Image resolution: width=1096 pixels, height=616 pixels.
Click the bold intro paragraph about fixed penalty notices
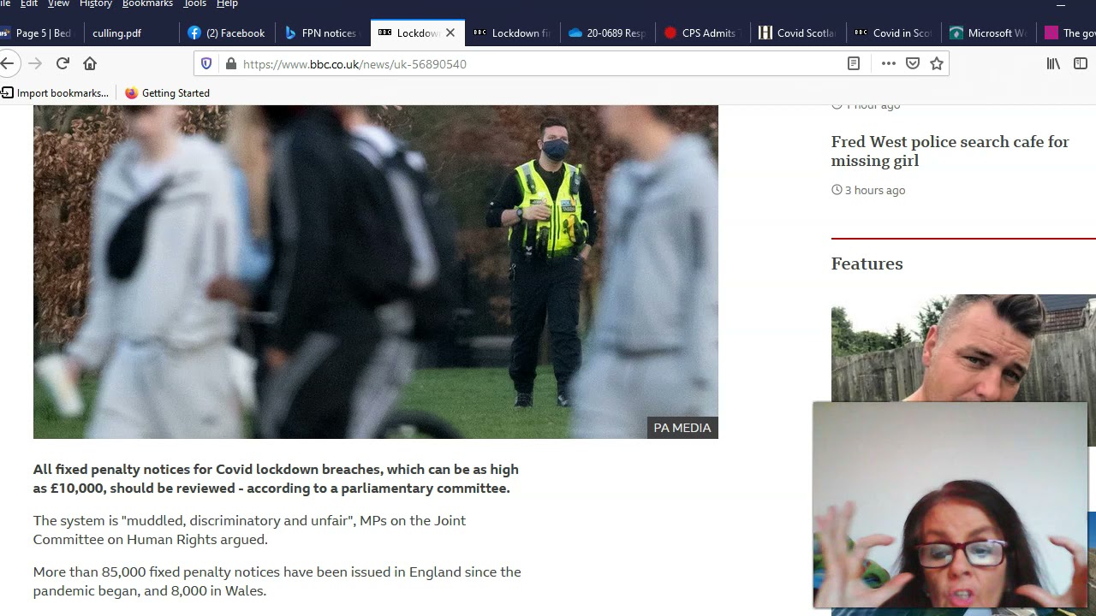tap(276, 478)
